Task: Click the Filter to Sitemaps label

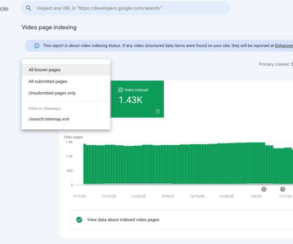Action: [45, 108]
